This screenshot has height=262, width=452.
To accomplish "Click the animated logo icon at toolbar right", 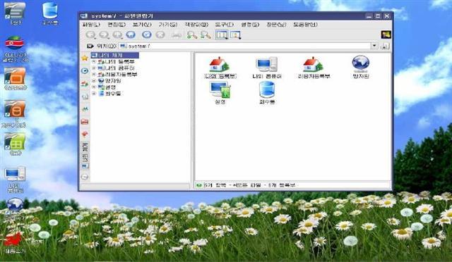I will click(x=386, y=35).
